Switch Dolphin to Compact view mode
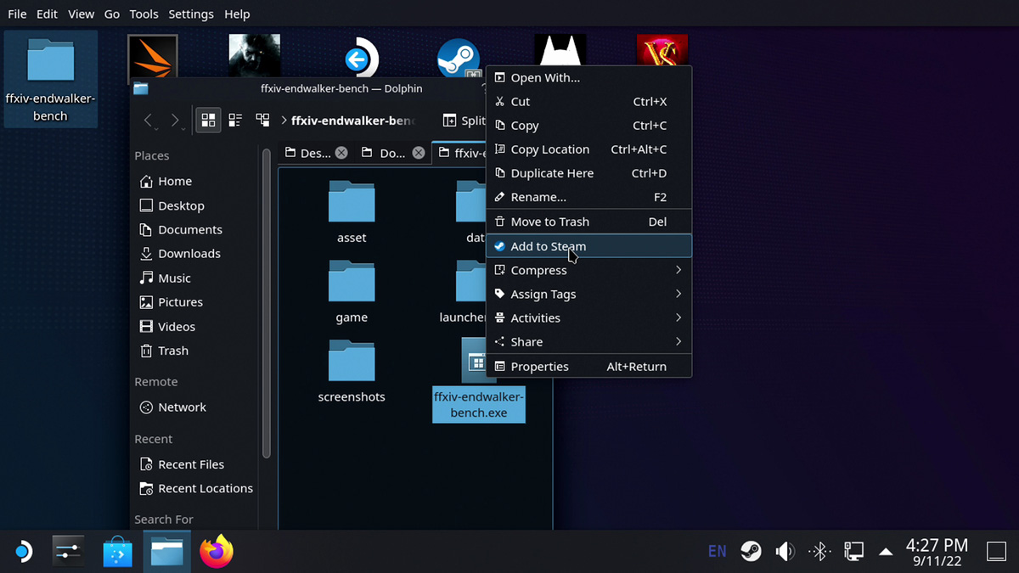Viewport: 1019px width, 573px height. coord(235,121)
